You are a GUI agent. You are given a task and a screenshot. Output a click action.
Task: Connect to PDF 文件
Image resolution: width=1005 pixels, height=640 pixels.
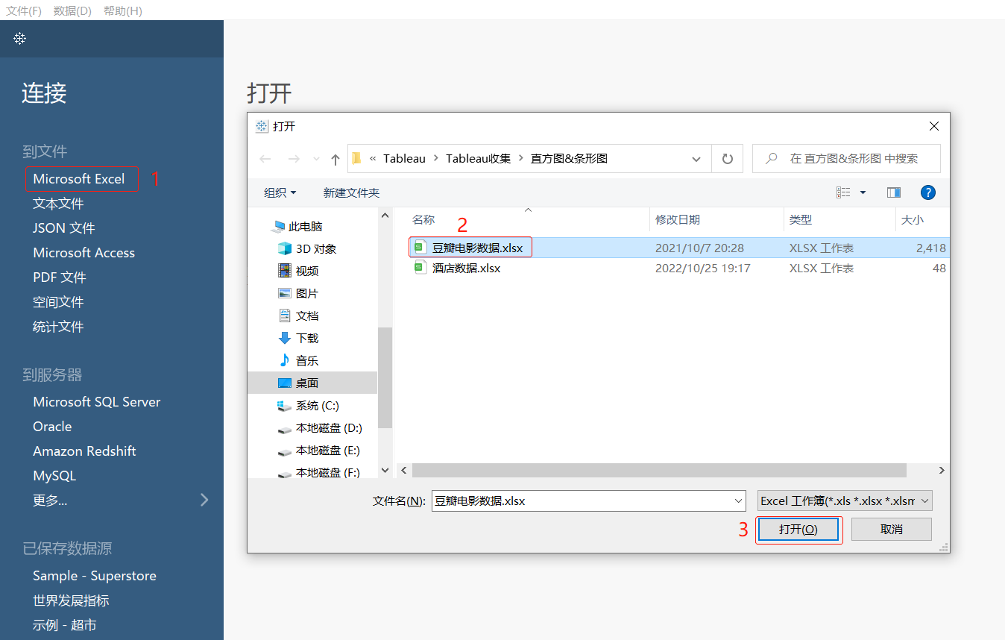[x=60, y=277]
